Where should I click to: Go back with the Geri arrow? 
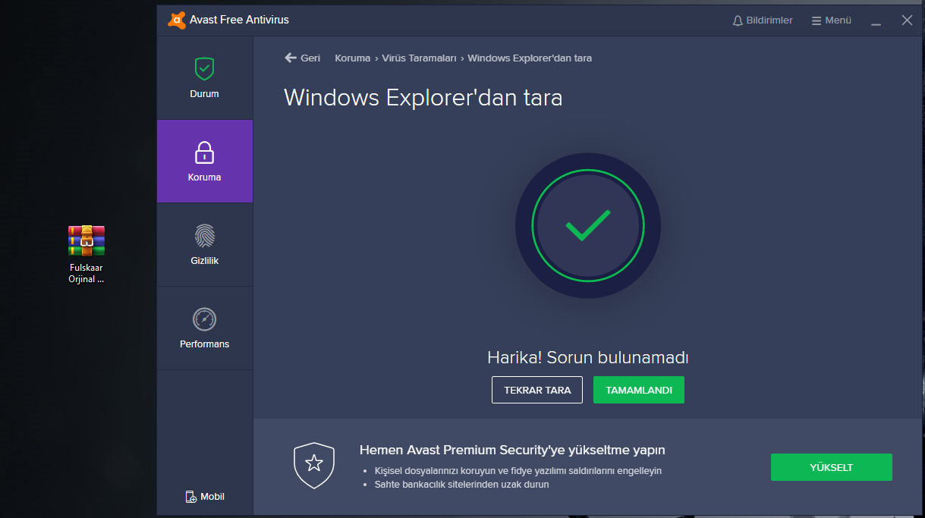(x=302, y=58)
